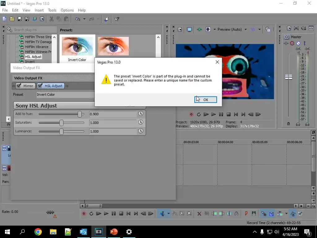Open the Edit menu
Viewport: 317px width, 238px height.
[x=15, y=10]
